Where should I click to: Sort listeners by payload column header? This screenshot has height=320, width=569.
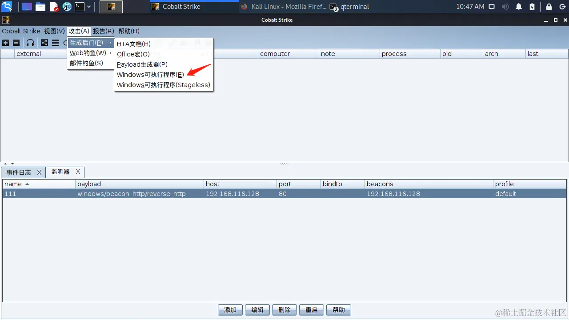click(139, 184)
